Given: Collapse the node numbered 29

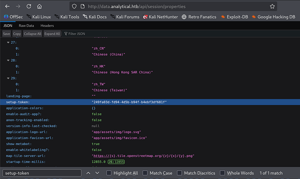Looking at the screenshot, I should coord(8,78).
